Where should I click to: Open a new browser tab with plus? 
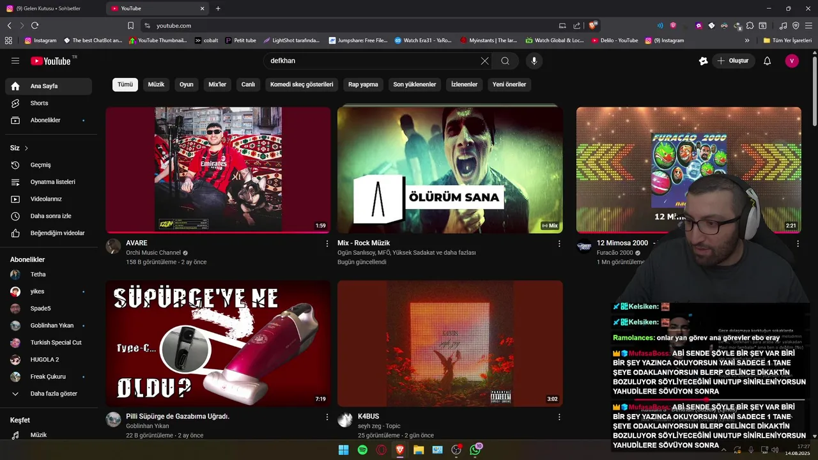218,8
